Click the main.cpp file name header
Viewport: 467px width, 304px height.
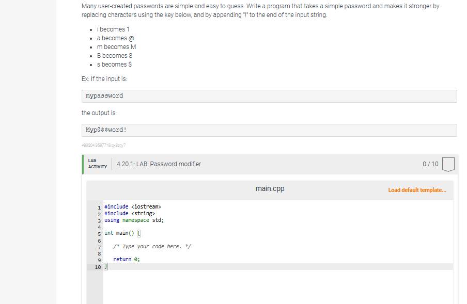[270, 188]
